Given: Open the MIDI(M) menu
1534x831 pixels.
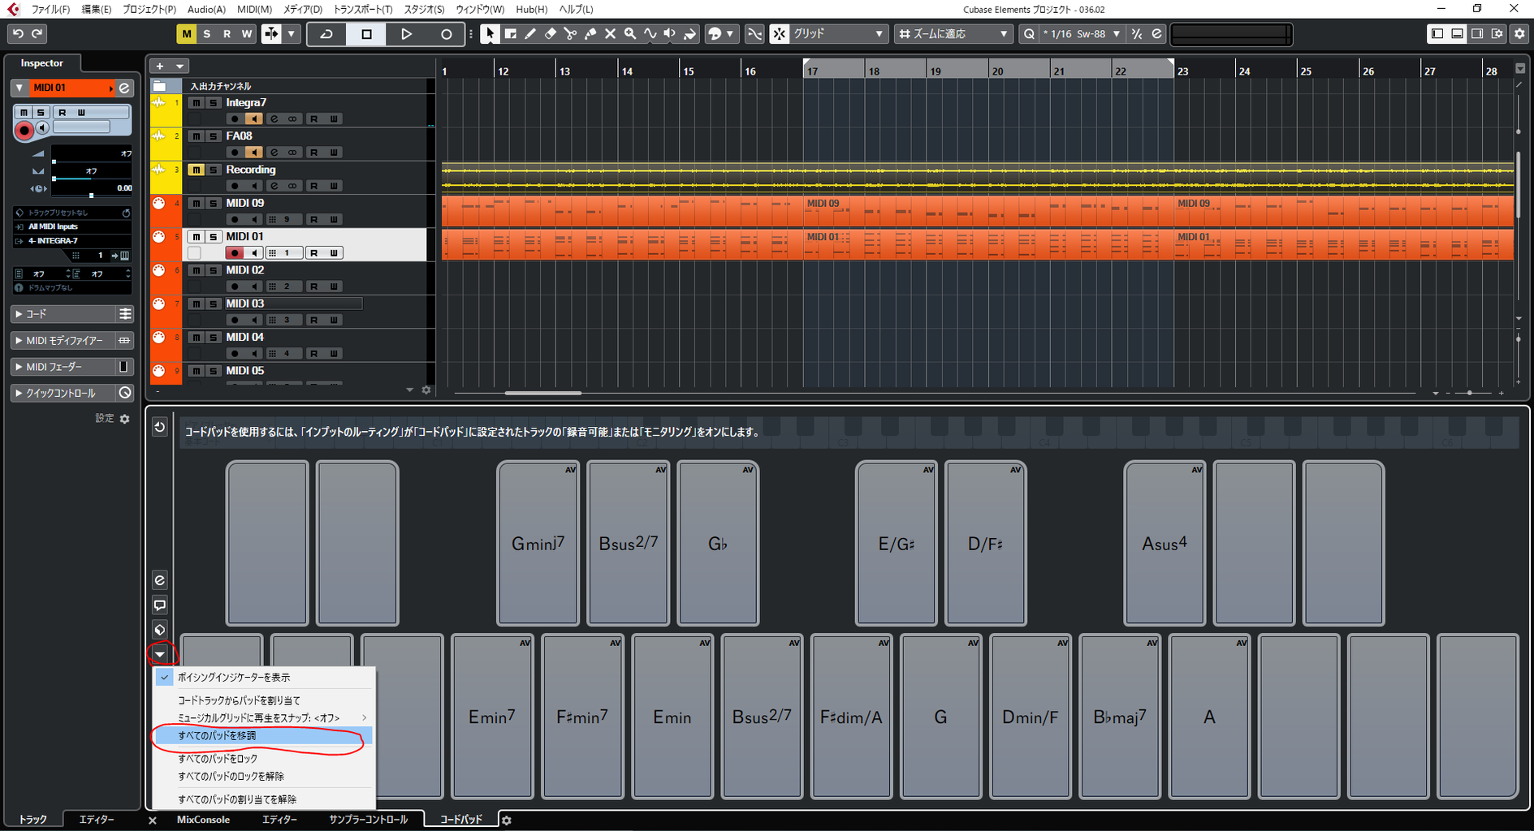Looking at the screenshot, I should [x=254, y=10].
